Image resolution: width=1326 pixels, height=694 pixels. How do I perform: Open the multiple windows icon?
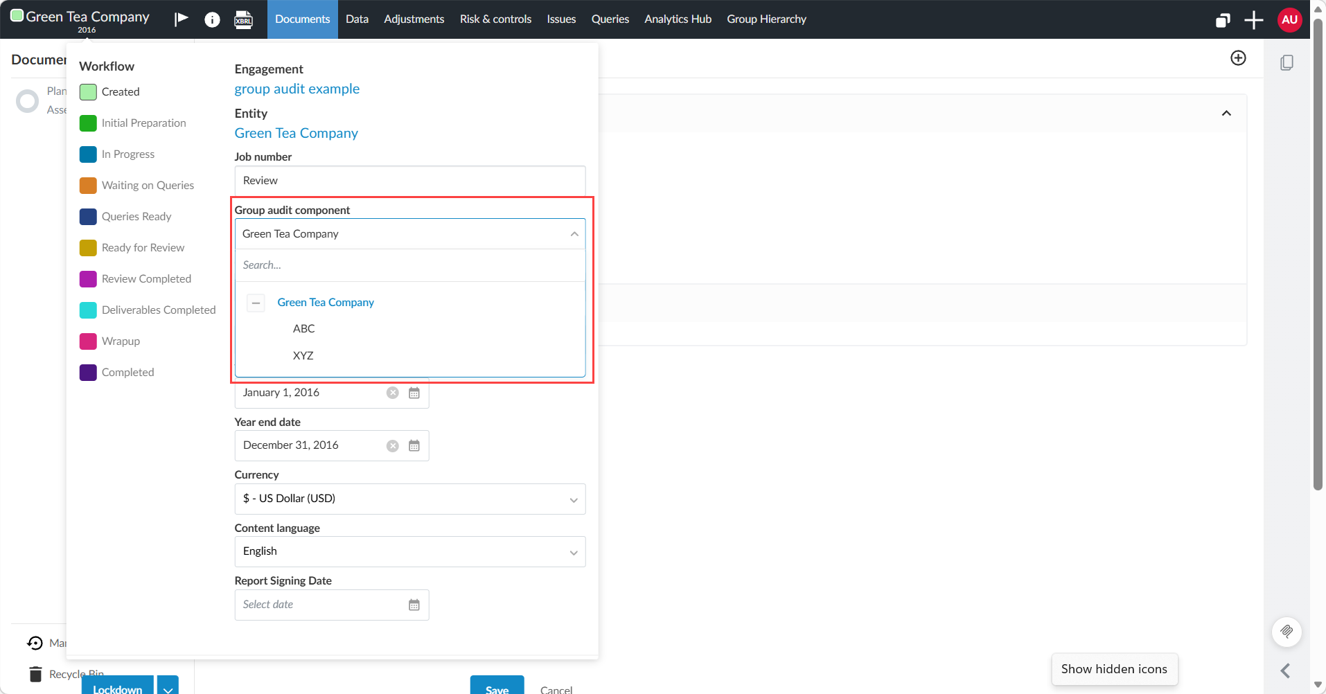(1223, 20)
